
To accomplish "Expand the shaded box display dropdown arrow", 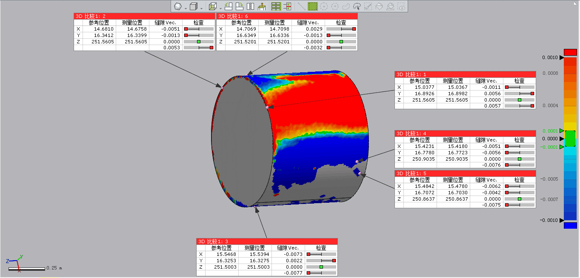I will [x=201, y=8].
